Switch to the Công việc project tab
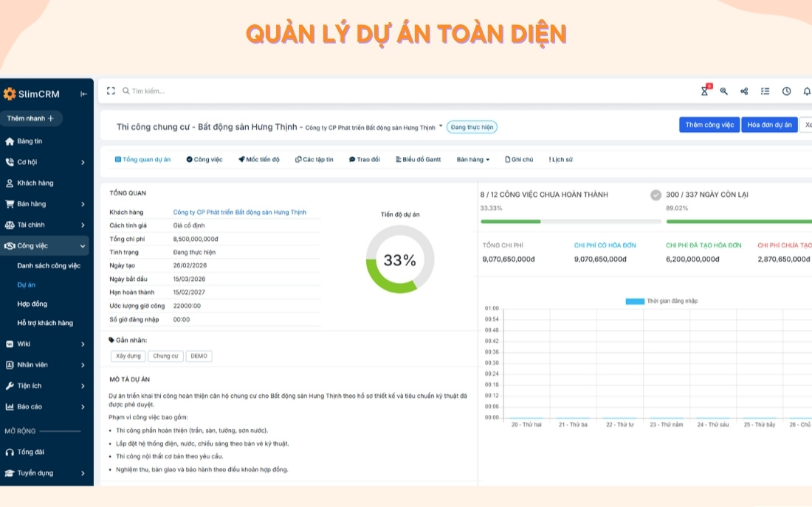 point(204,159)
